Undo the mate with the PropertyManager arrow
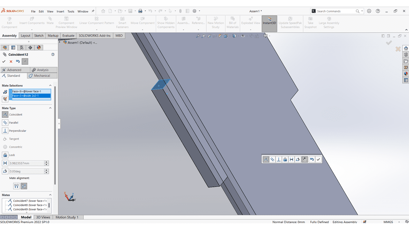The image size is (409, 230). tap(18, 61)
